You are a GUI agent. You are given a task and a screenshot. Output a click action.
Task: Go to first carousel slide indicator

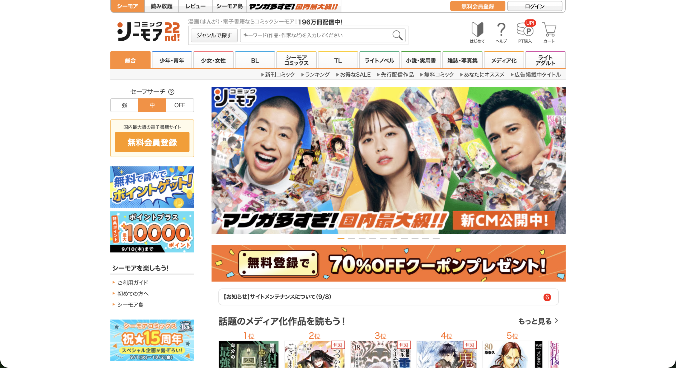341,238
